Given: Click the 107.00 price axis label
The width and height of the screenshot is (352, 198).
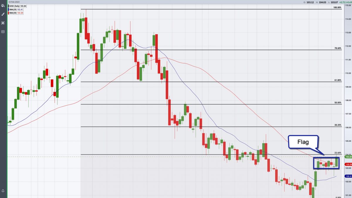Looking at the screenshot, I should (x=348, y=114).
